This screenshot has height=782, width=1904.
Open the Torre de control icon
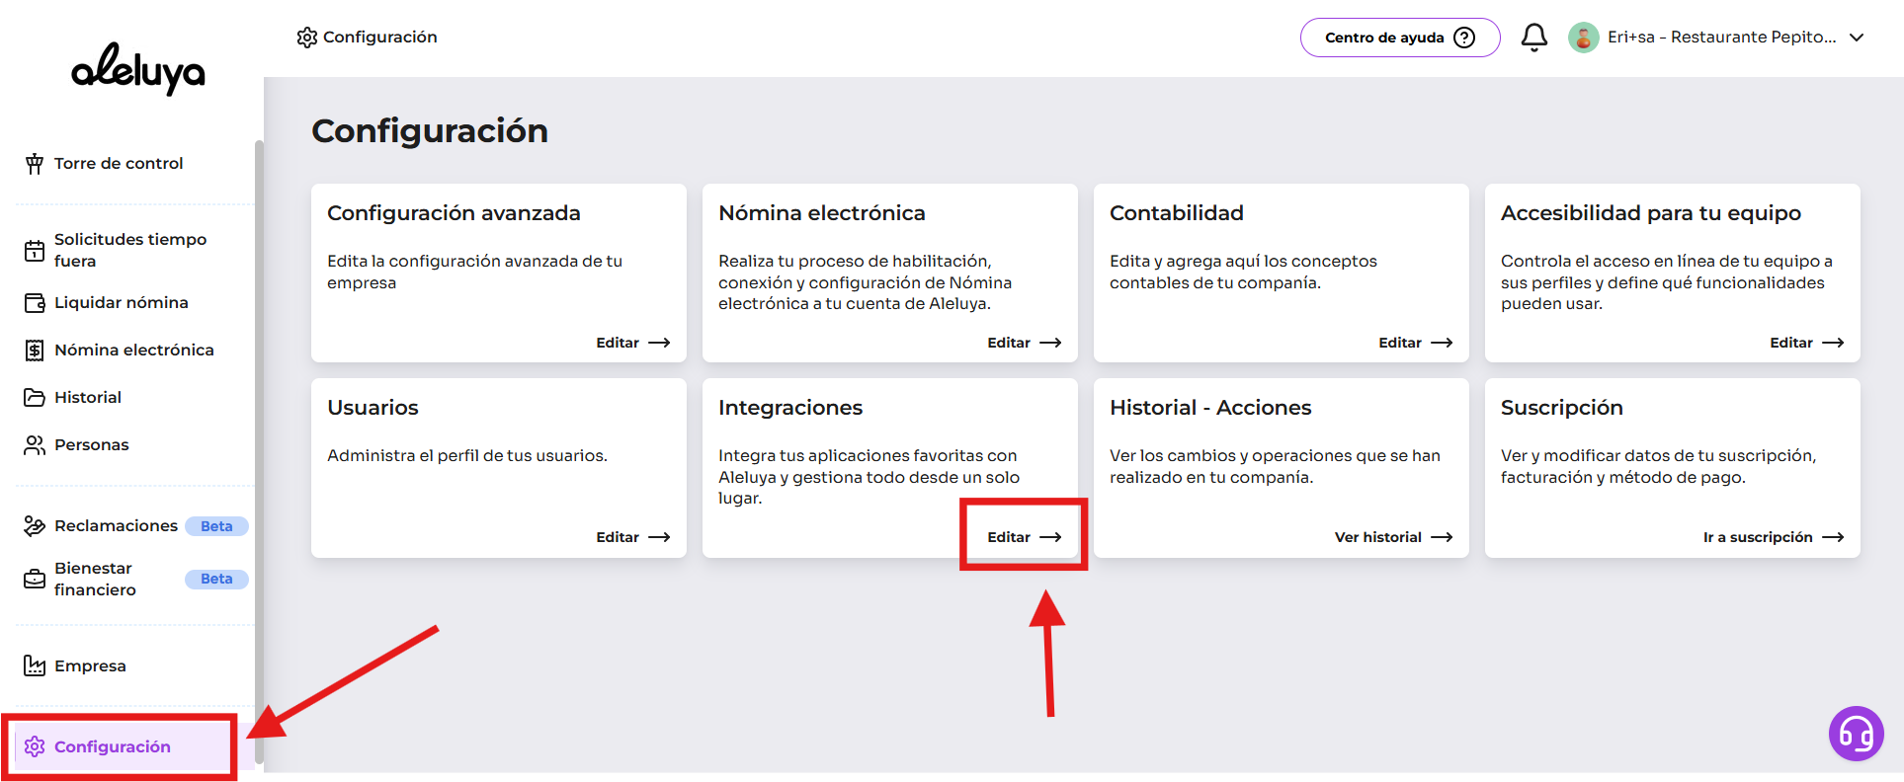[x=35, y=164]
